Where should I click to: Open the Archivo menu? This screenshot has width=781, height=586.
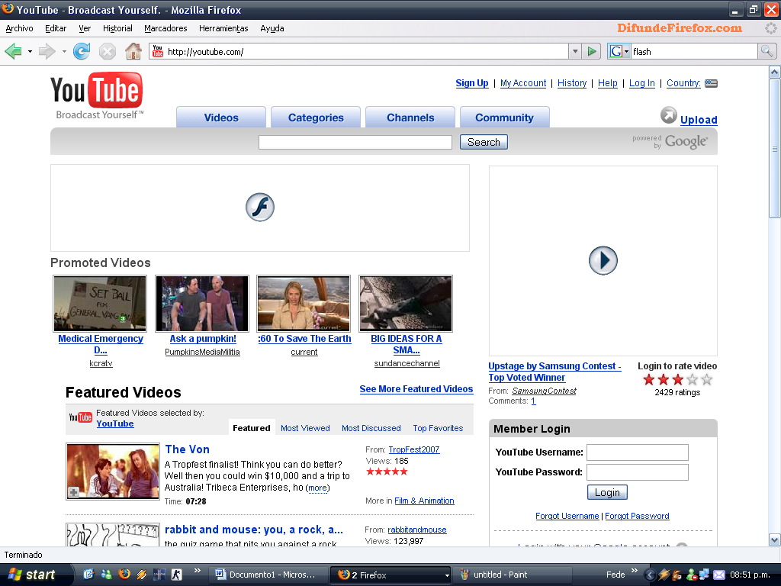tap(19, 28)
